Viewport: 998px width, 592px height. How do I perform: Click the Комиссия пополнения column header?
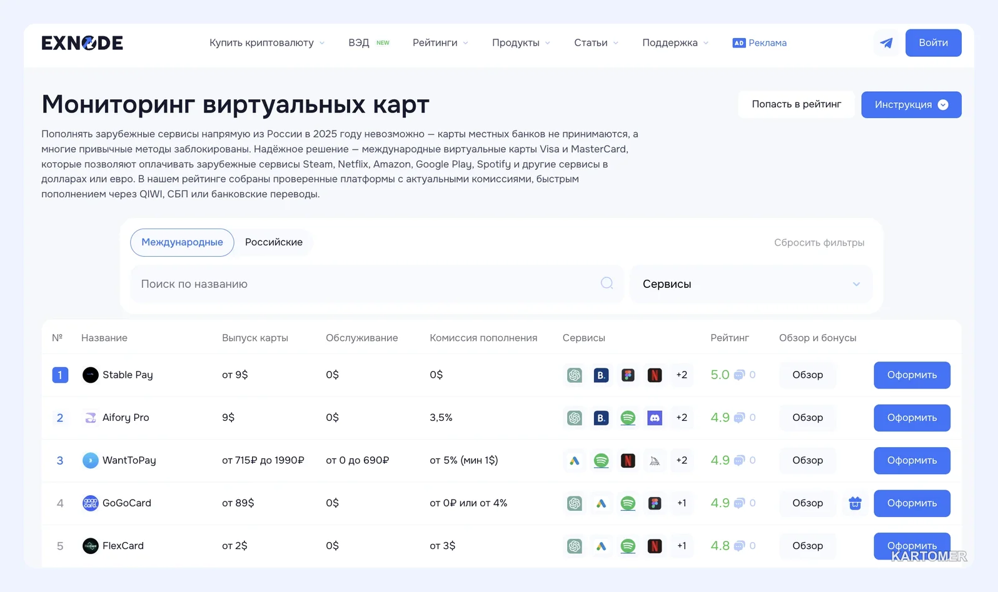coord(483,338)
